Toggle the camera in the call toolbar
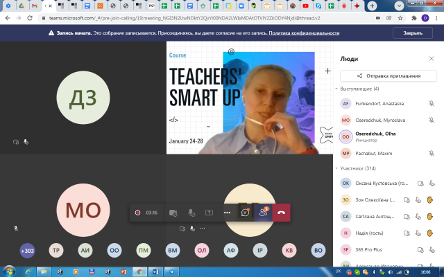 point(173,213)
